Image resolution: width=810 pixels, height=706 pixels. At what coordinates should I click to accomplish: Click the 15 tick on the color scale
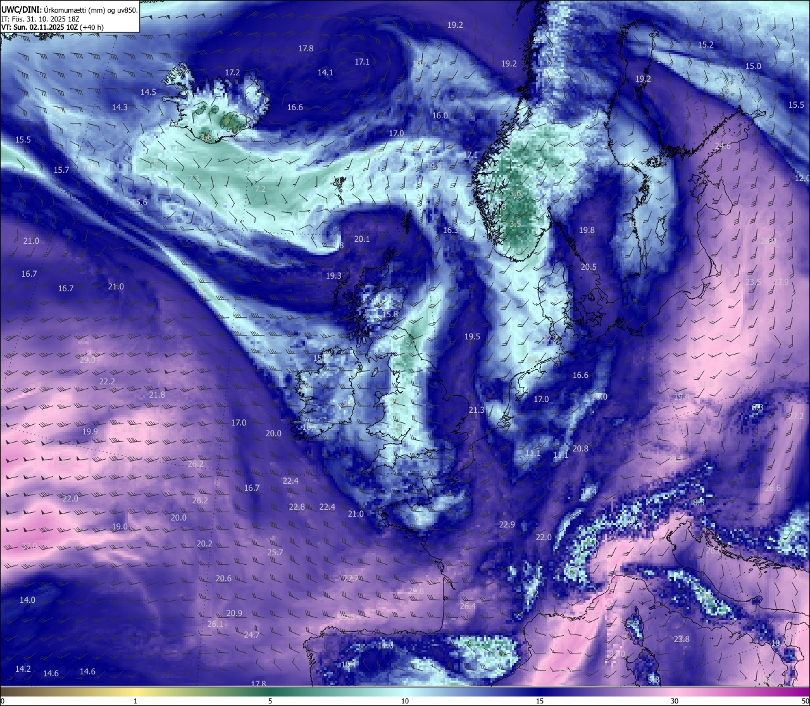540,701
